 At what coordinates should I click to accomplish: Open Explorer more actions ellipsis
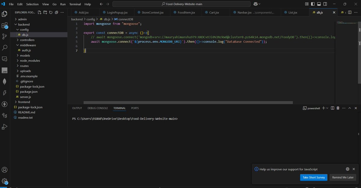[62, 13]
